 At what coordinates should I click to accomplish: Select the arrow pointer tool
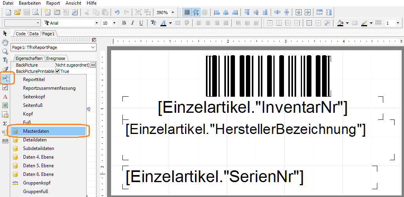pos(5,33)
